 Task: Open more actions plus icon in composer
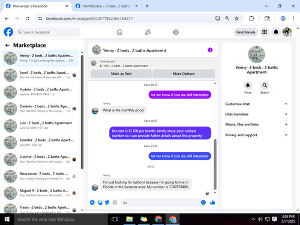pyautogui.click(x=92, y=203)
